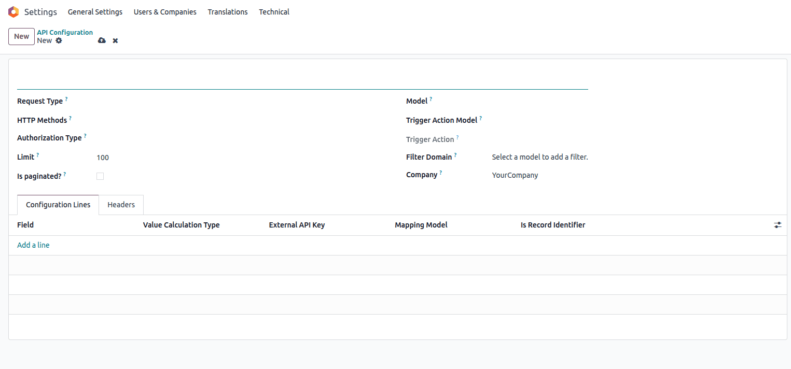Show help tooltip next to Filter Domain
This screenshot has width=791, height=369.
[x=455, y=154]
